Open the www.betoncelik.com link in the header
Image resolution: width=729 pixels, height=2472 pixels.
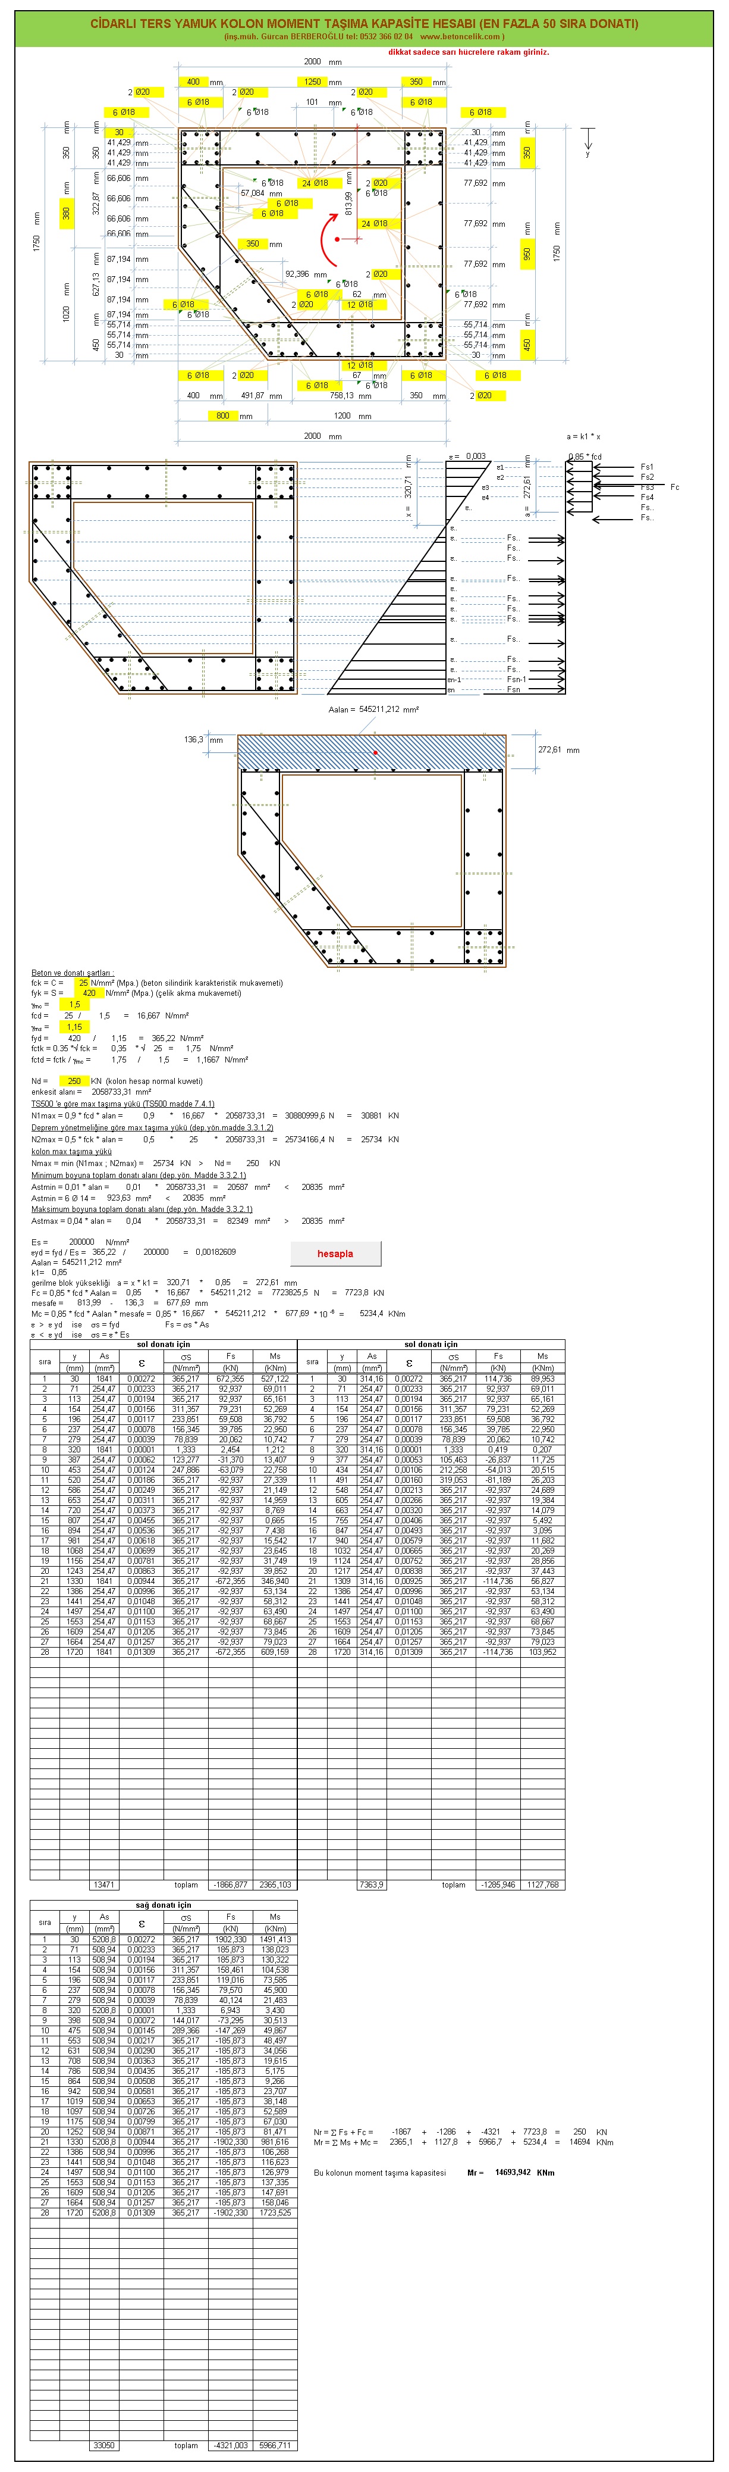(461, 36)
